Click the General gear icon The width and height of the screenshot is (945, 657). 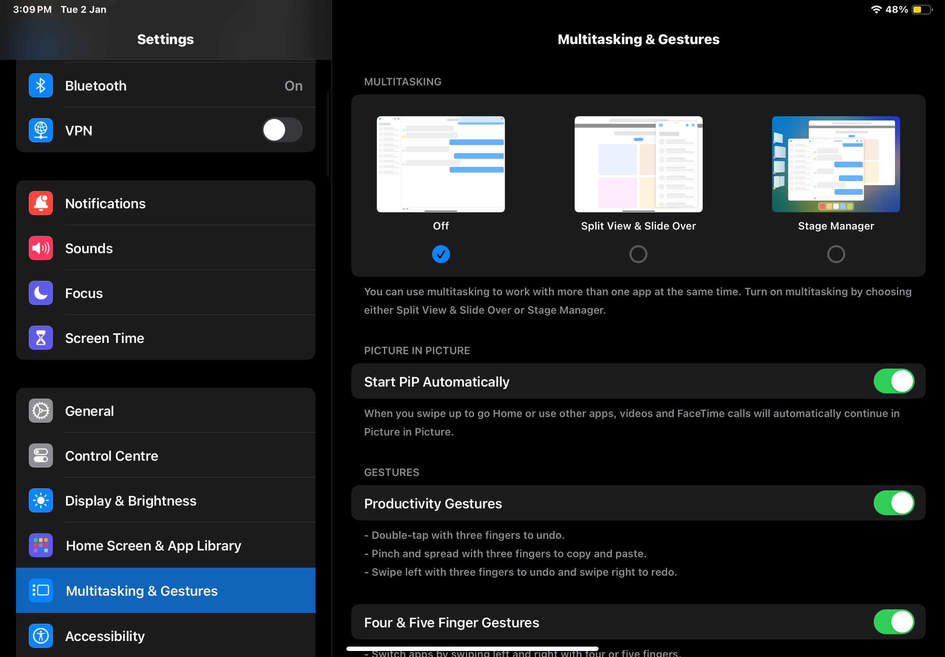(x=40, y=410)
